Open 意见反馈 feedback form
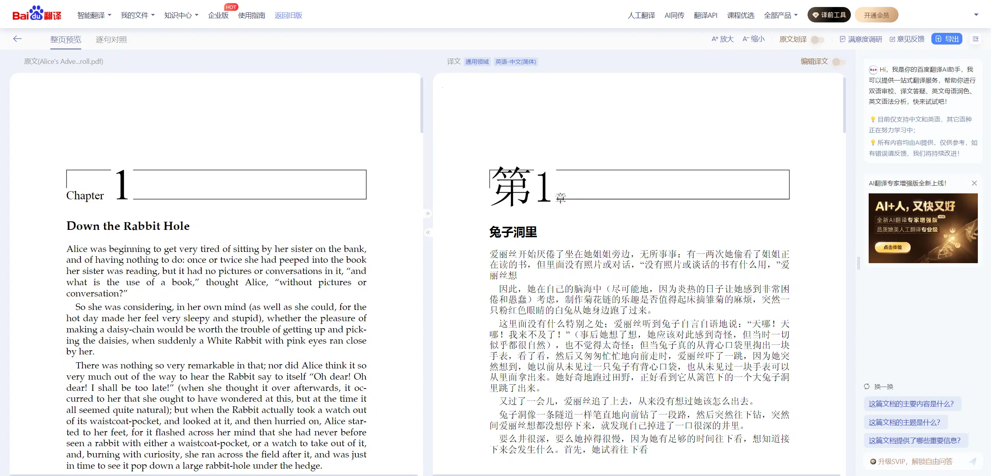 907,39
